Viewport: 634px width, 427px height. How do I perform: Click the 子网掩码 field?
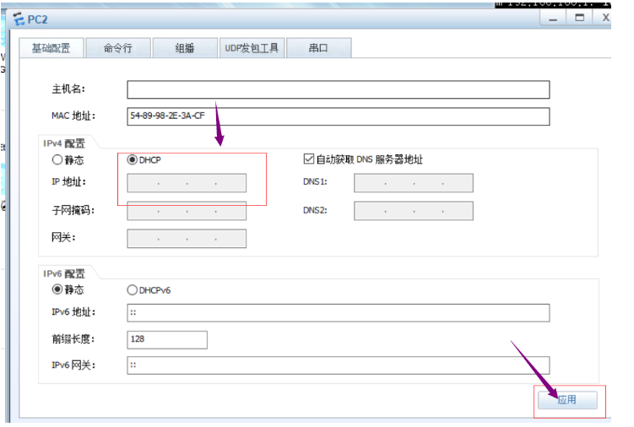(x=187, y=211)
